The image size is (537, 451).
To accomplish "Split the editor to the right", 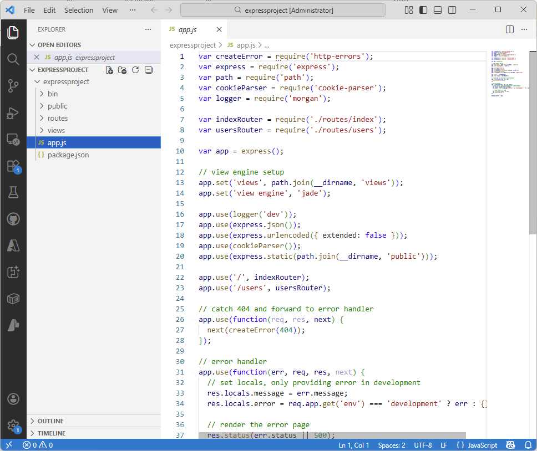I will pyautogui.click(x=510, y=29).
